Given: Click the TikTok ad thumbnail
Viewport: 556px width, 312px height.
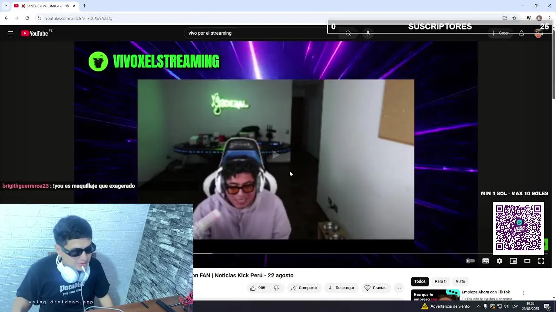Looking at the screenshot, I should 435,295.
